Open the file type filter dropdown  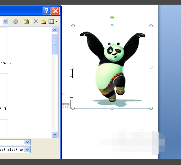pyautogui.click(x=27, y=150)
